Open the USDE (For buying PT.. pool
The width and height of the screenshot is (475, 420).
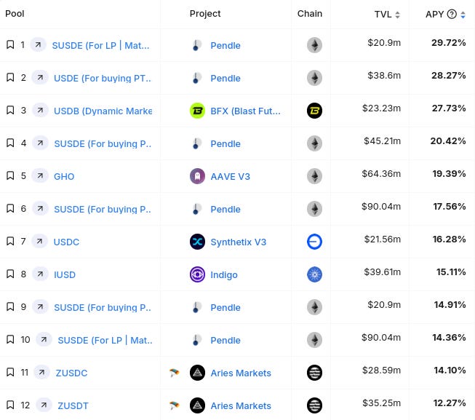[103, 78]
